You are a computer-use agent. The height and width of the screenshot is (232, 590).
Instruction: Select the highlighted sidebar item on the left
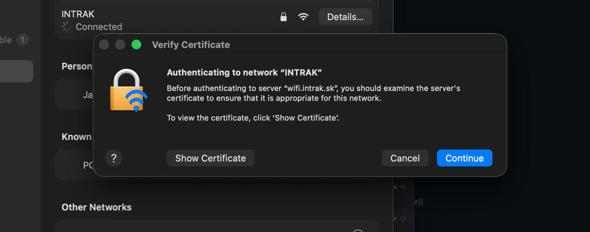[x=16, y=71]
